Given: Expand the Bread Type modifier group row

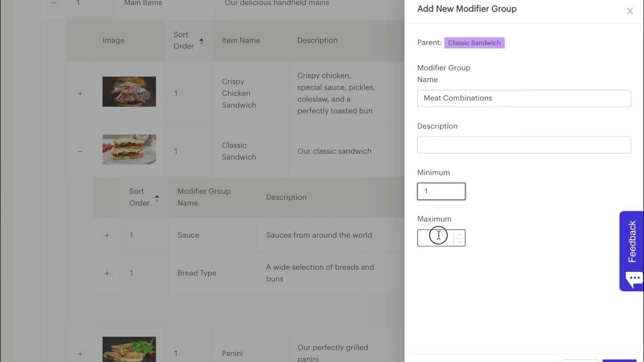Looking at the screenshot, I should pyautogui.click(x=107, y=273).
